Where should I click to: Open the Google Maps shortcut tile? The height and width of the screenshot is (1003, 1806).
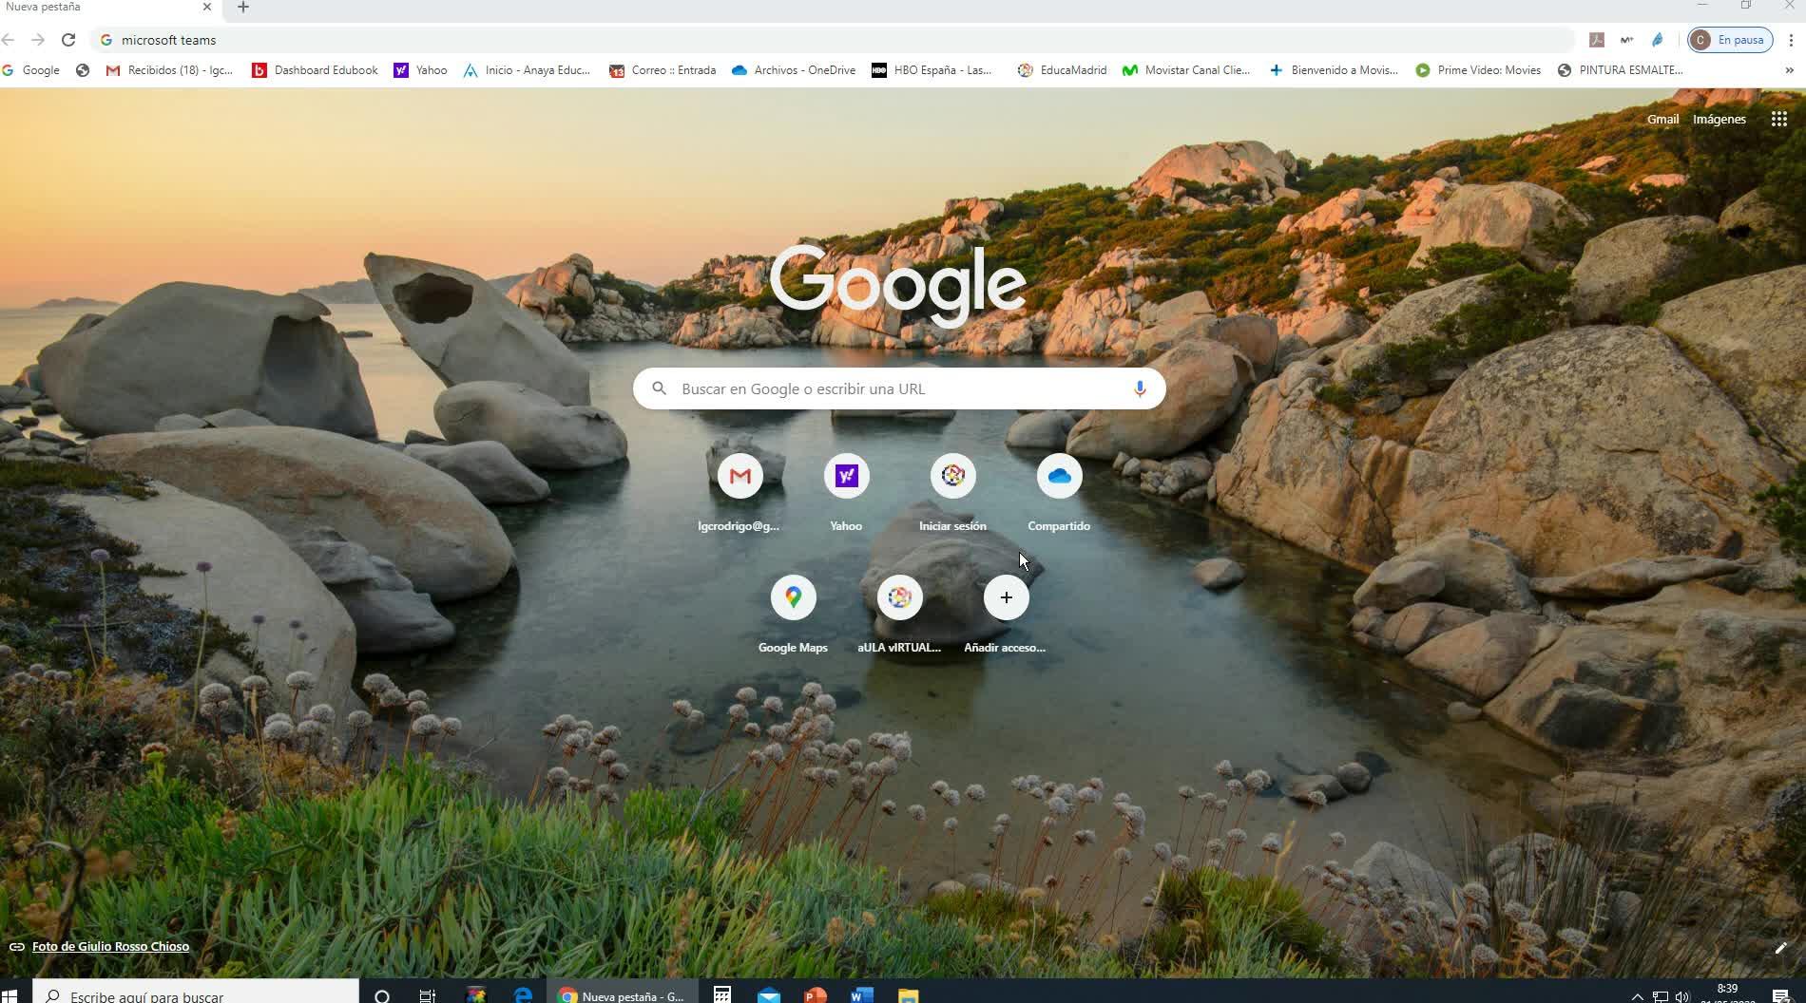click(x=793, y=613)
